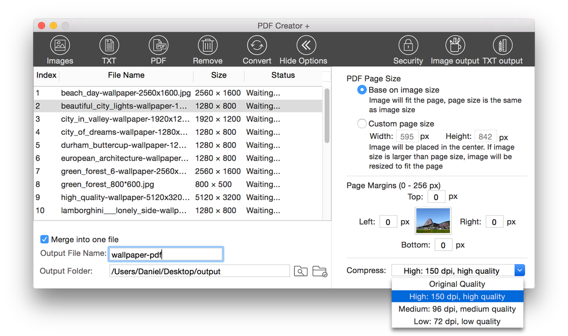Click the custom Height field

486,137
